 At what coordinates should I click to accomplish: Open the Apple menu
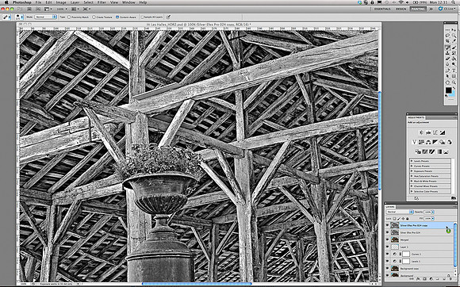[6, 2]
